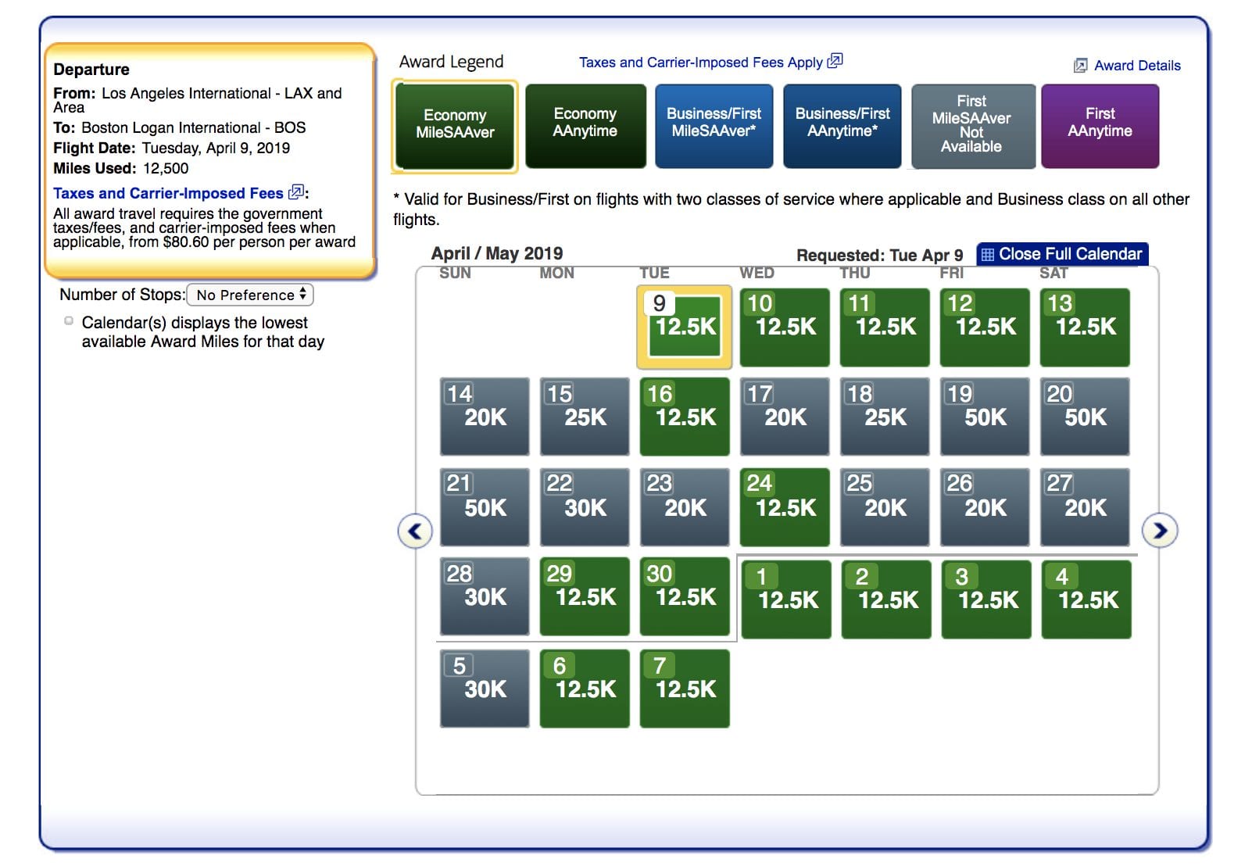Viewport: 1252px width, 866px height.
Task: Click the stepper arrows on the No Preference selector
Action: (303, 295)
